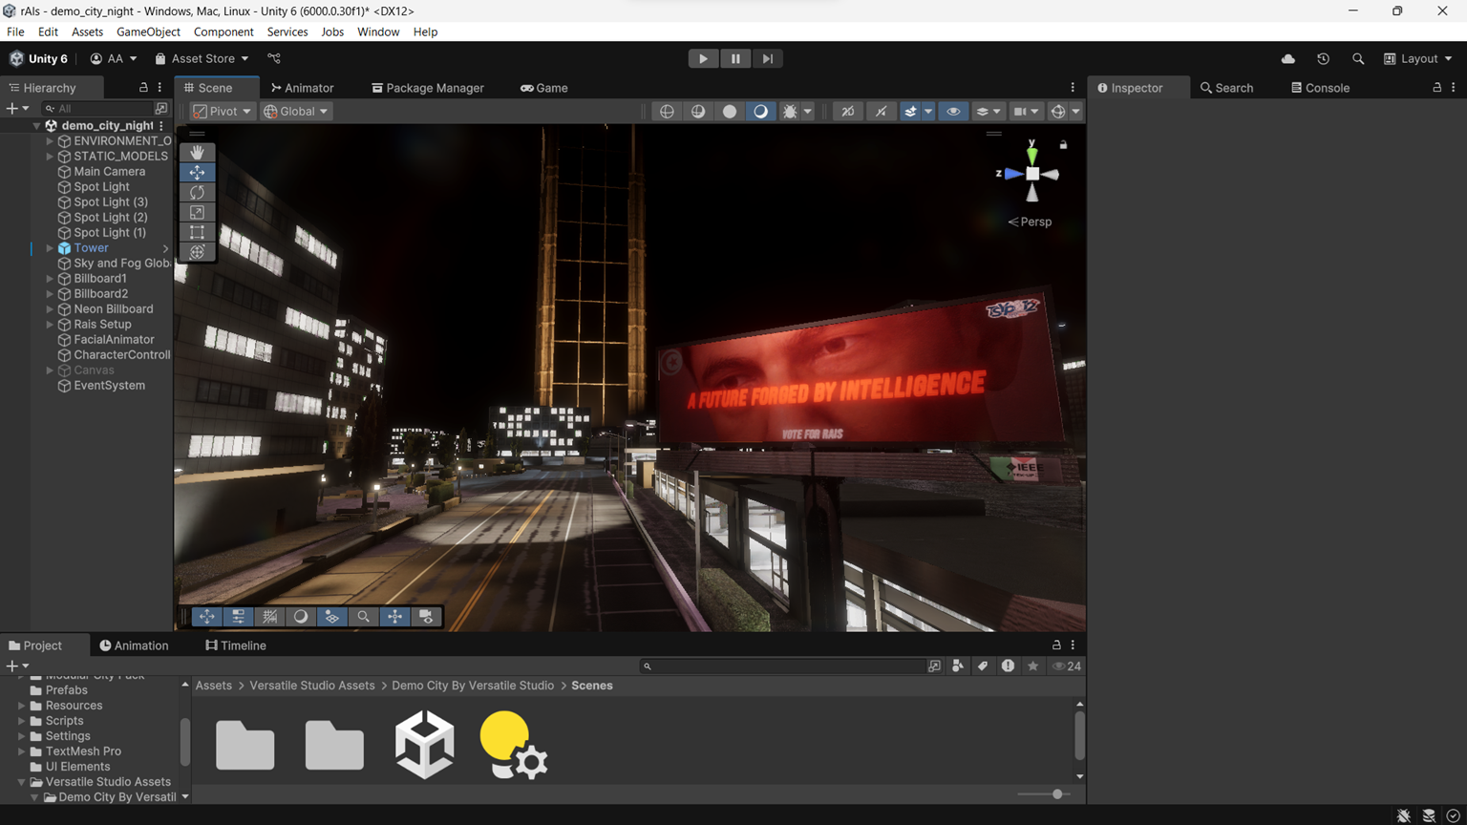
Task: Switch to the Timeline tab
Action: tap(236, 645)
